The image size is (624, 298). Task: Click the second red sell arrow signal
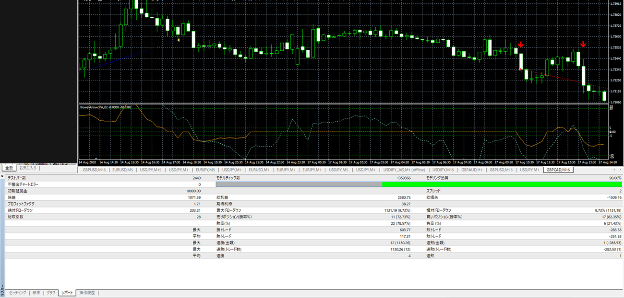583,45
